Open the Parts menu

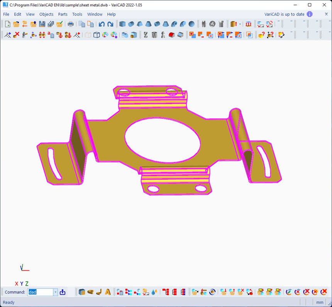click(63, 14)
